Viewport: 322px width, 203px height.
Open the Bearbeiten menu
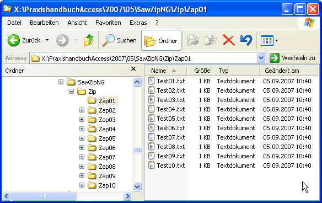(x=44, y=23)
